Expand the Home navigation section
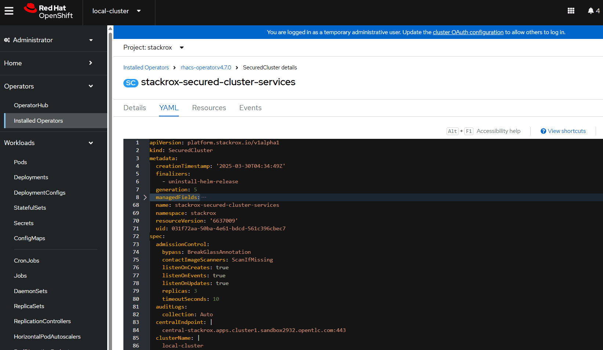The width and height of the screenshot is (603, 350). tap(48, 63)
